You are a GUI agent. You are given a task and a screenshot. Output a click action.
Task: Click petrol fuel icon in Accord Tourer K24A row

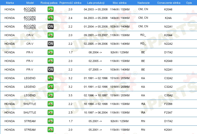[50, 18]
